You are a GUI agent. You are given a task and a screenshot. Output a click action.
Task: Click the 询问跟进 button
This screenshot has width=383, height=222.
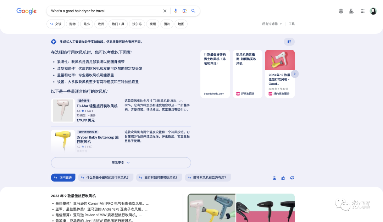(x=63, y=178)
